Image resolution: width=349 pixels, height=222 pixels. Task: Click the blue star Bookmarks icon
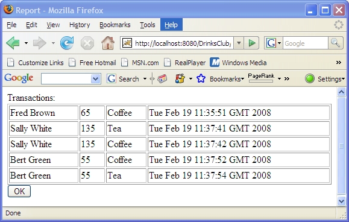pos(201,78)
